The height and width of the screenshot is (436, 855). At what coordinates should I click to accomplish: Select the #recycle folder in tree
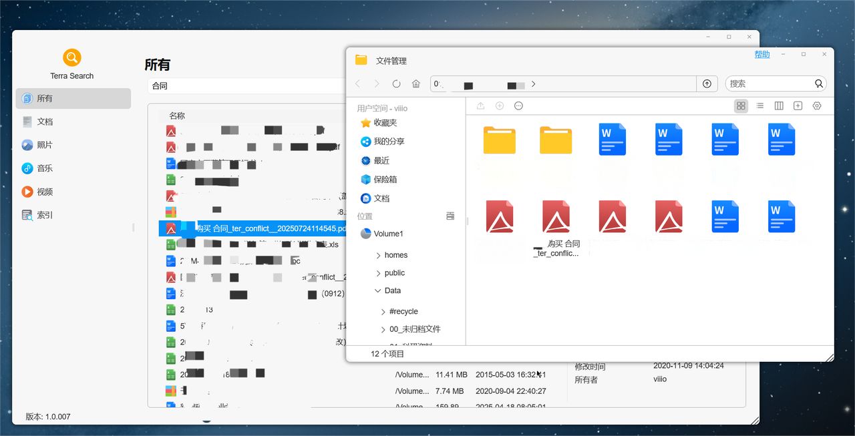coord(404,312)
